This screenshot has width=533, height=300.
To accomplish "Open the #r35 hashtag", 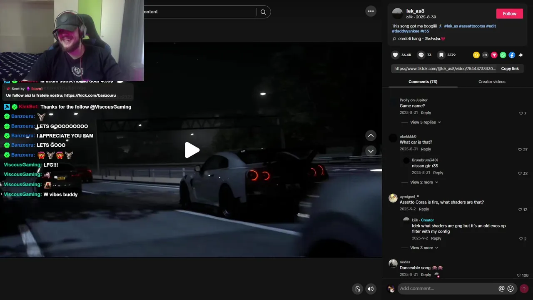I will click(x=424, y=31).
